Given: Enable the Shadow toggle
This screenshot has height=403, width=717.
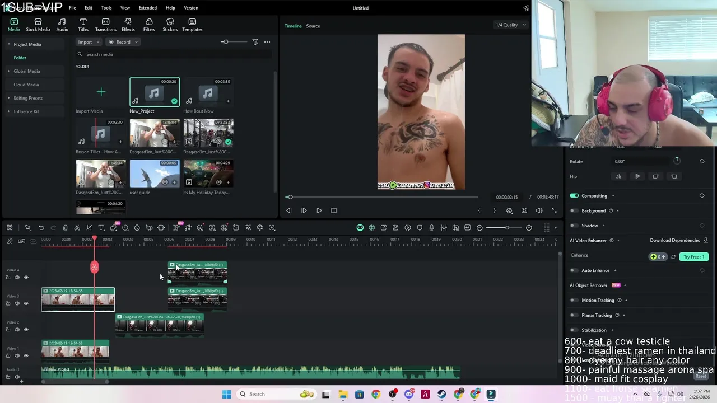Looking at the screenshot, I should coord(574,226).
